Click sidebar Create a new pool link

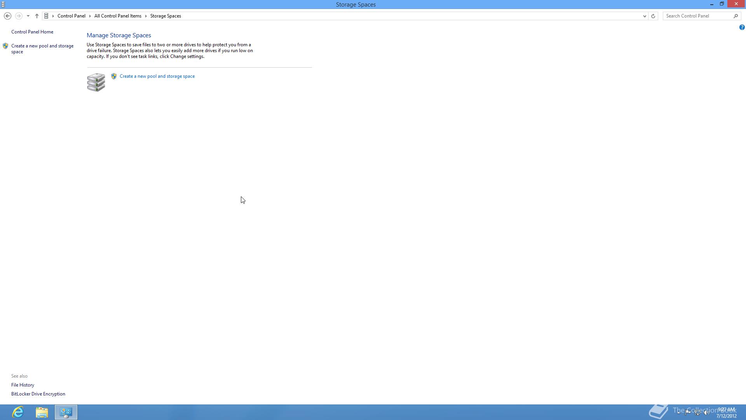pos(42,49)
